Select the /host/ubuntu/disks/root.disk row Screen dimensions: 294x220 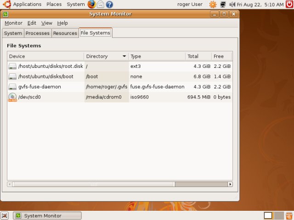(x=120, y=66)
